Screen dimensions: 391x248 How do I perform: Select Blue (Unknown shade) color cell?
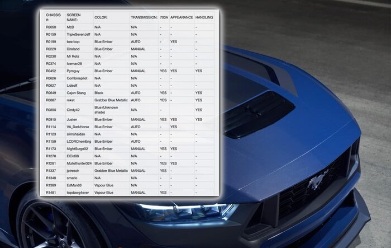click(x=106, y=109)
